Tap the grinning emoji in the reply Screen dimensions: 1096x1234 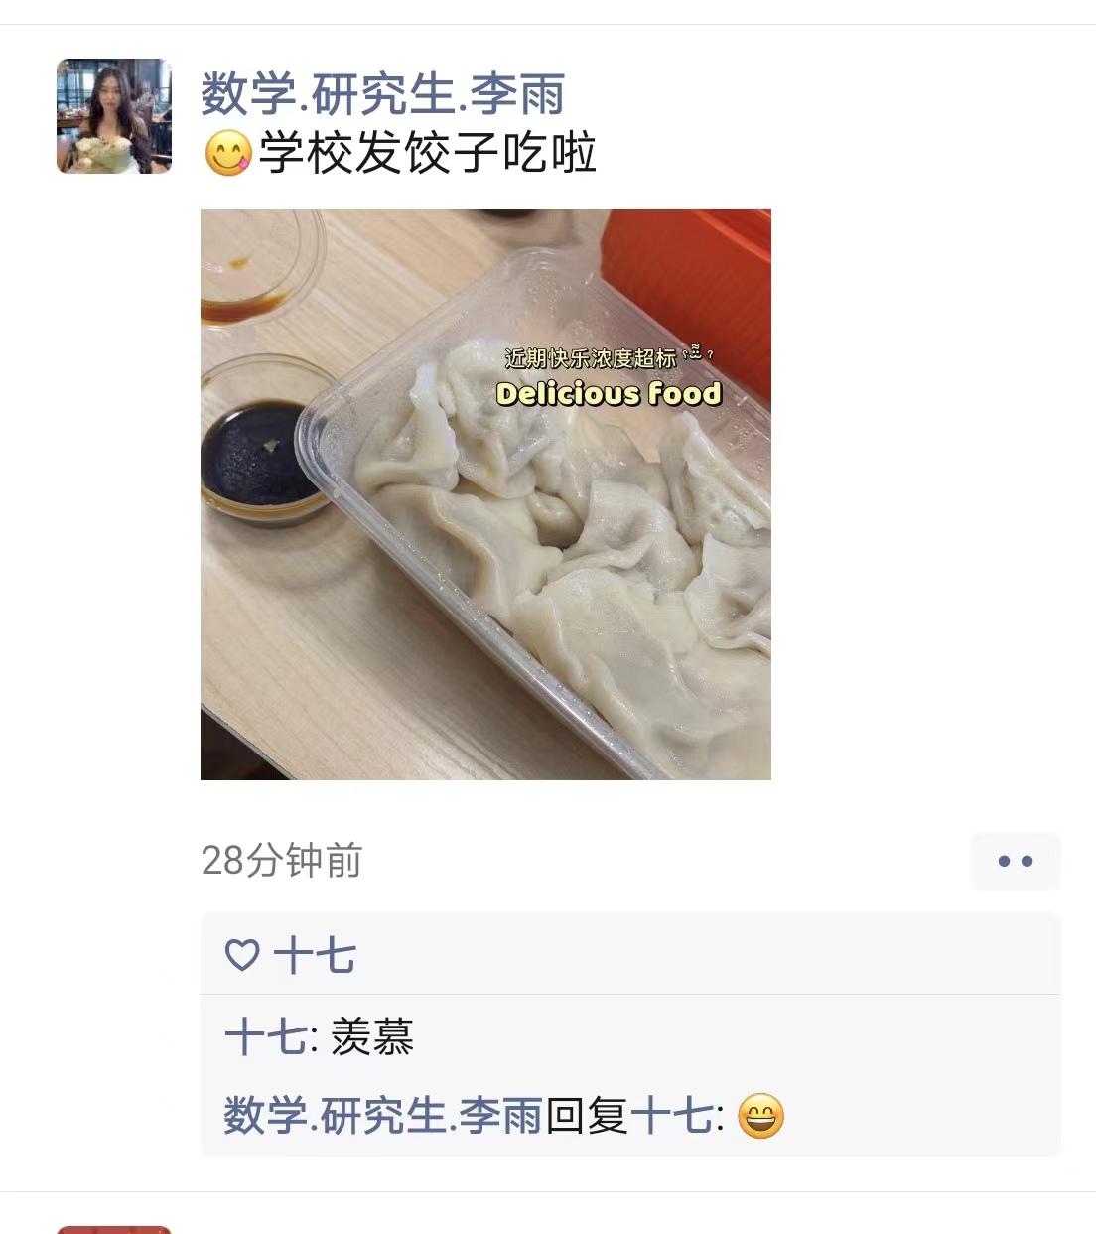pos(761,1115)
